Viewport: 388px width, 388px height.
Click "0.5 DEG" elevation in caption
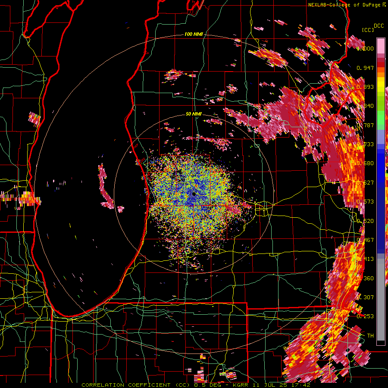click(207, 385)
